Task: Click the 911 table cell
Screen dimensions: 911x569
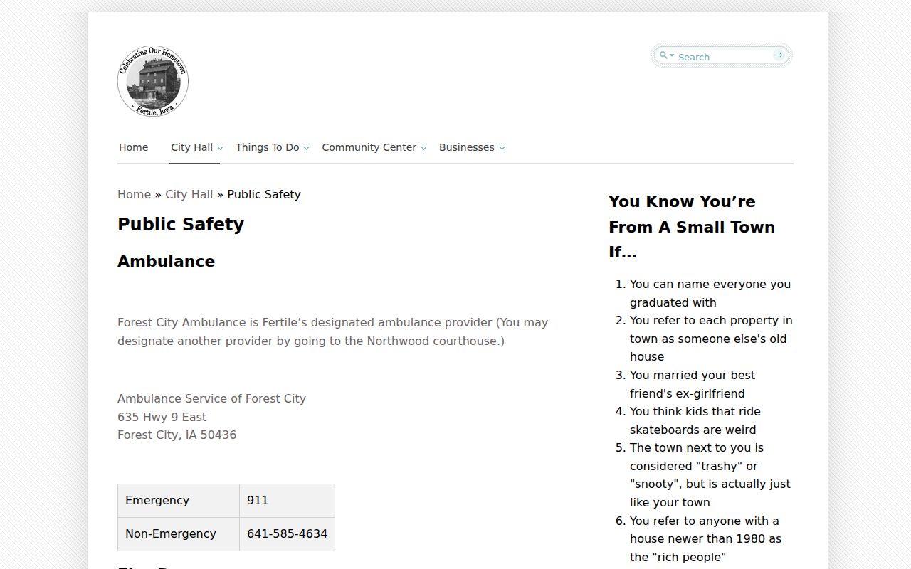Action: [287, 501]
